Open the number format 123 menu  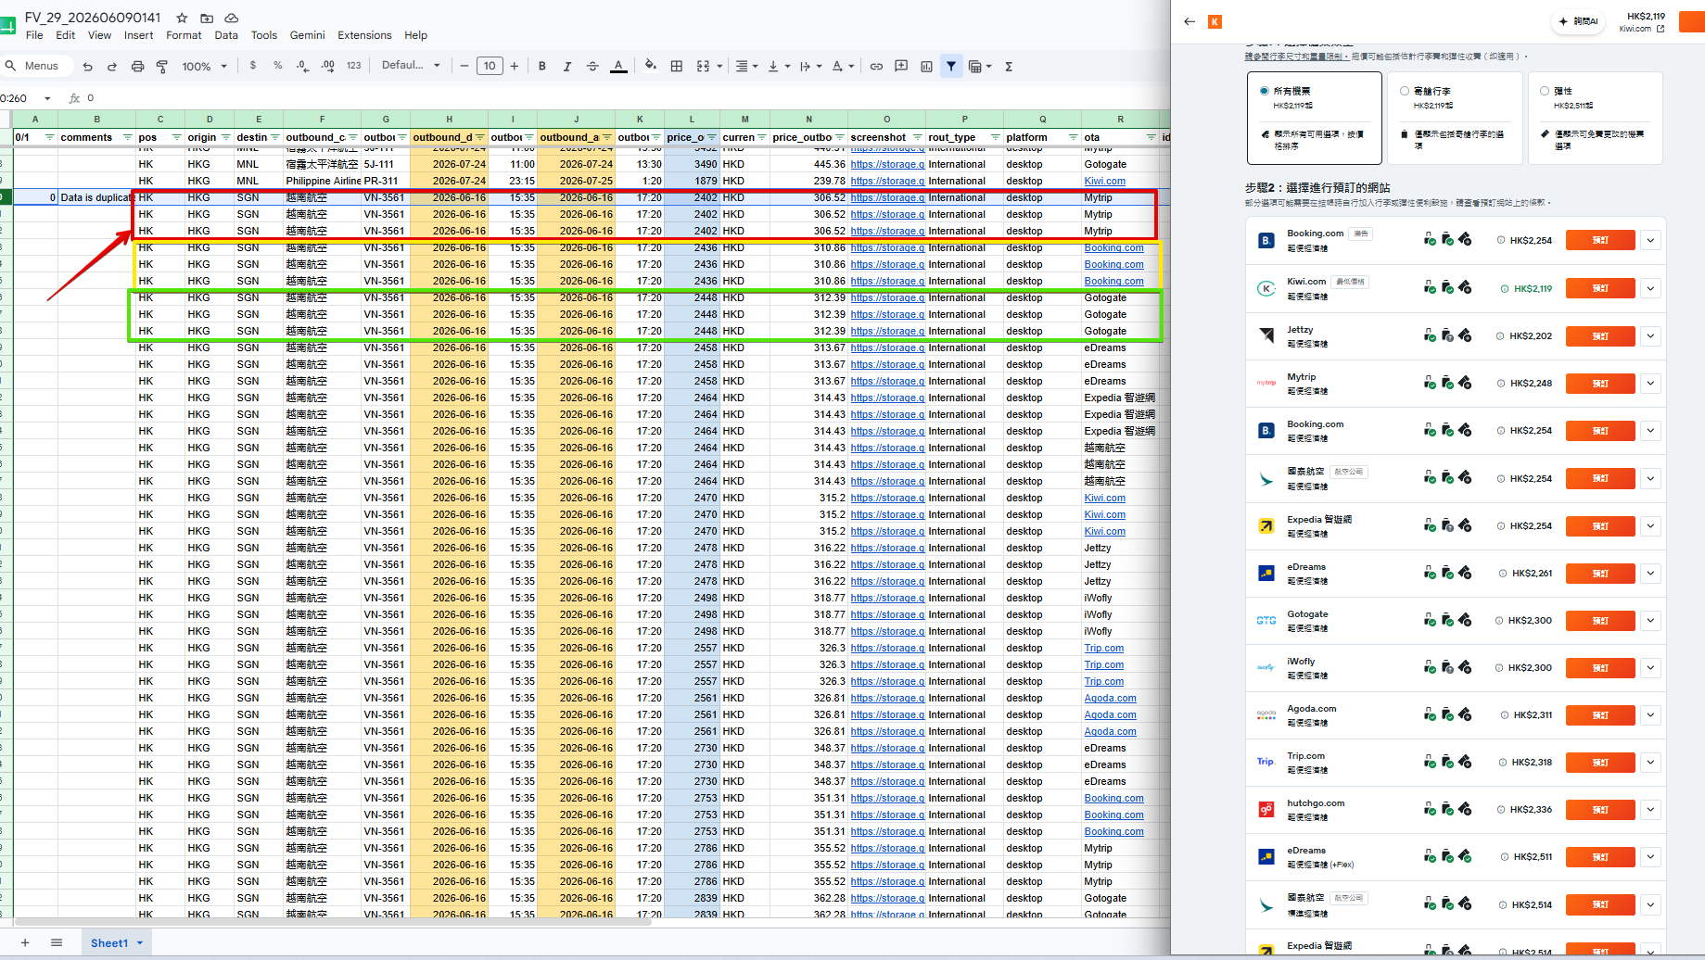[353, 66]
